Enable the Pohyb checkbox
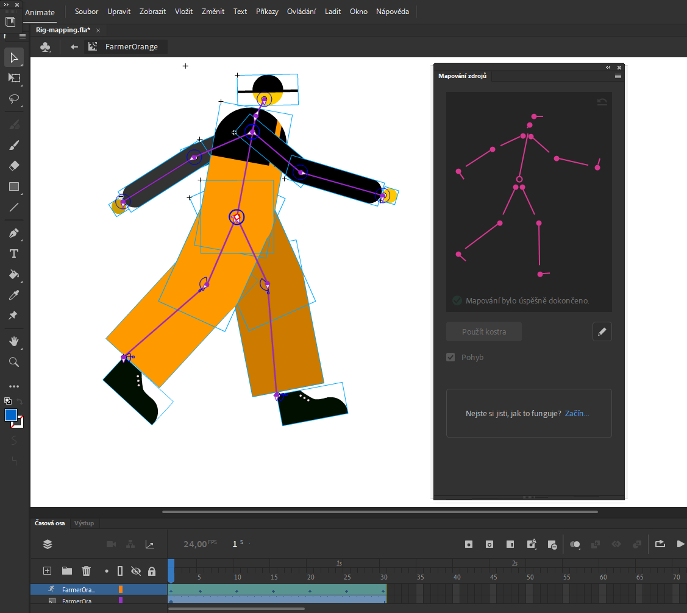This screenshot has width=687, height=613. (450, 357)
